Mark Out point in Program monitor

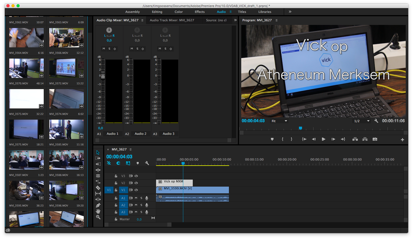coord(292,139)
